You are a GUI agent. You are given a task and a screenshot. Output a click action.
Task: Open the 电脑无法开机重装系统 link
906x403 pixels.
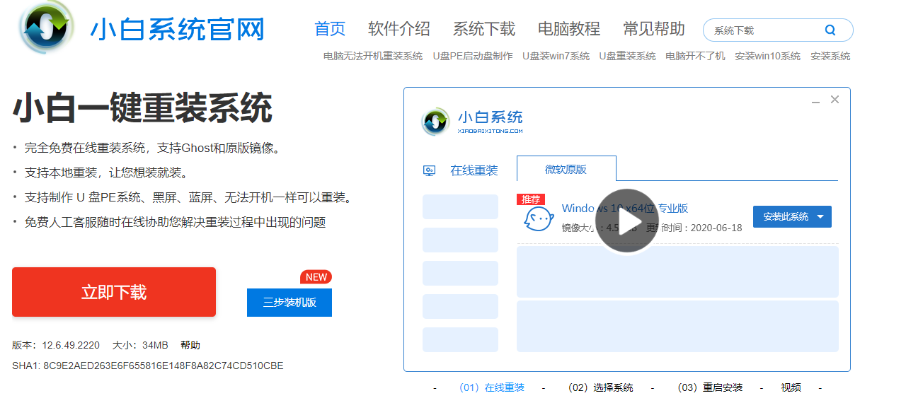tap(373, 56)
